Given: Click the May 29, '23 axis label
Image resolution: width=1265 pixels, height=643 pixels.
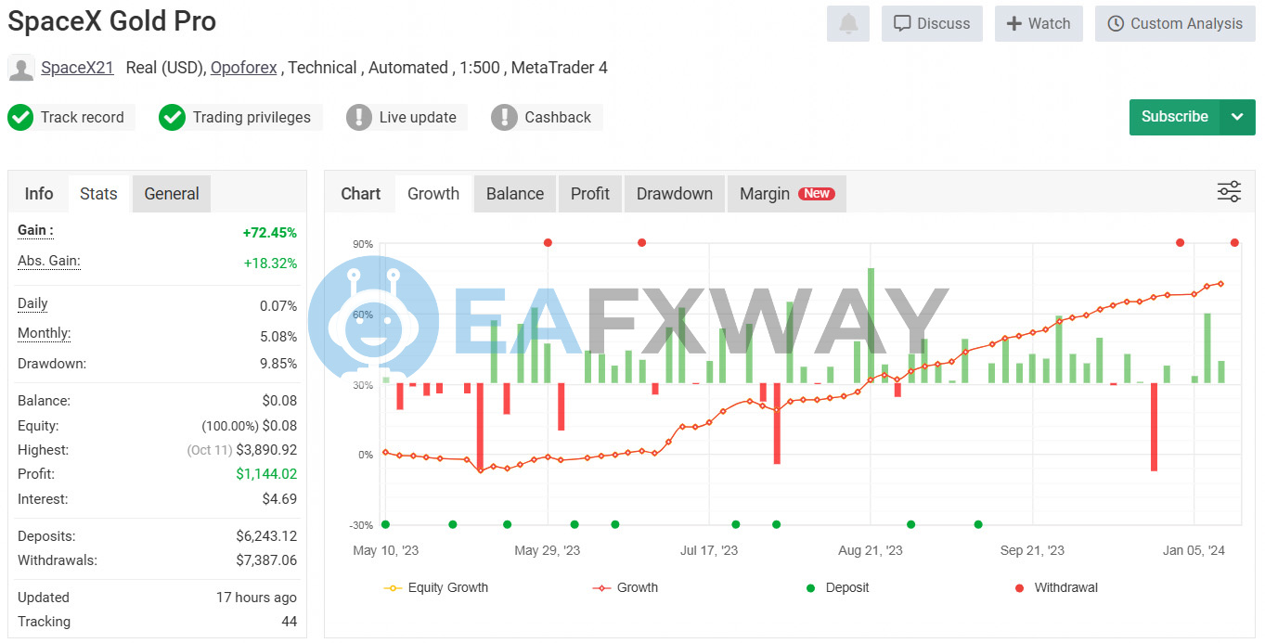Looking at the screenshot, I should [548, 550].
